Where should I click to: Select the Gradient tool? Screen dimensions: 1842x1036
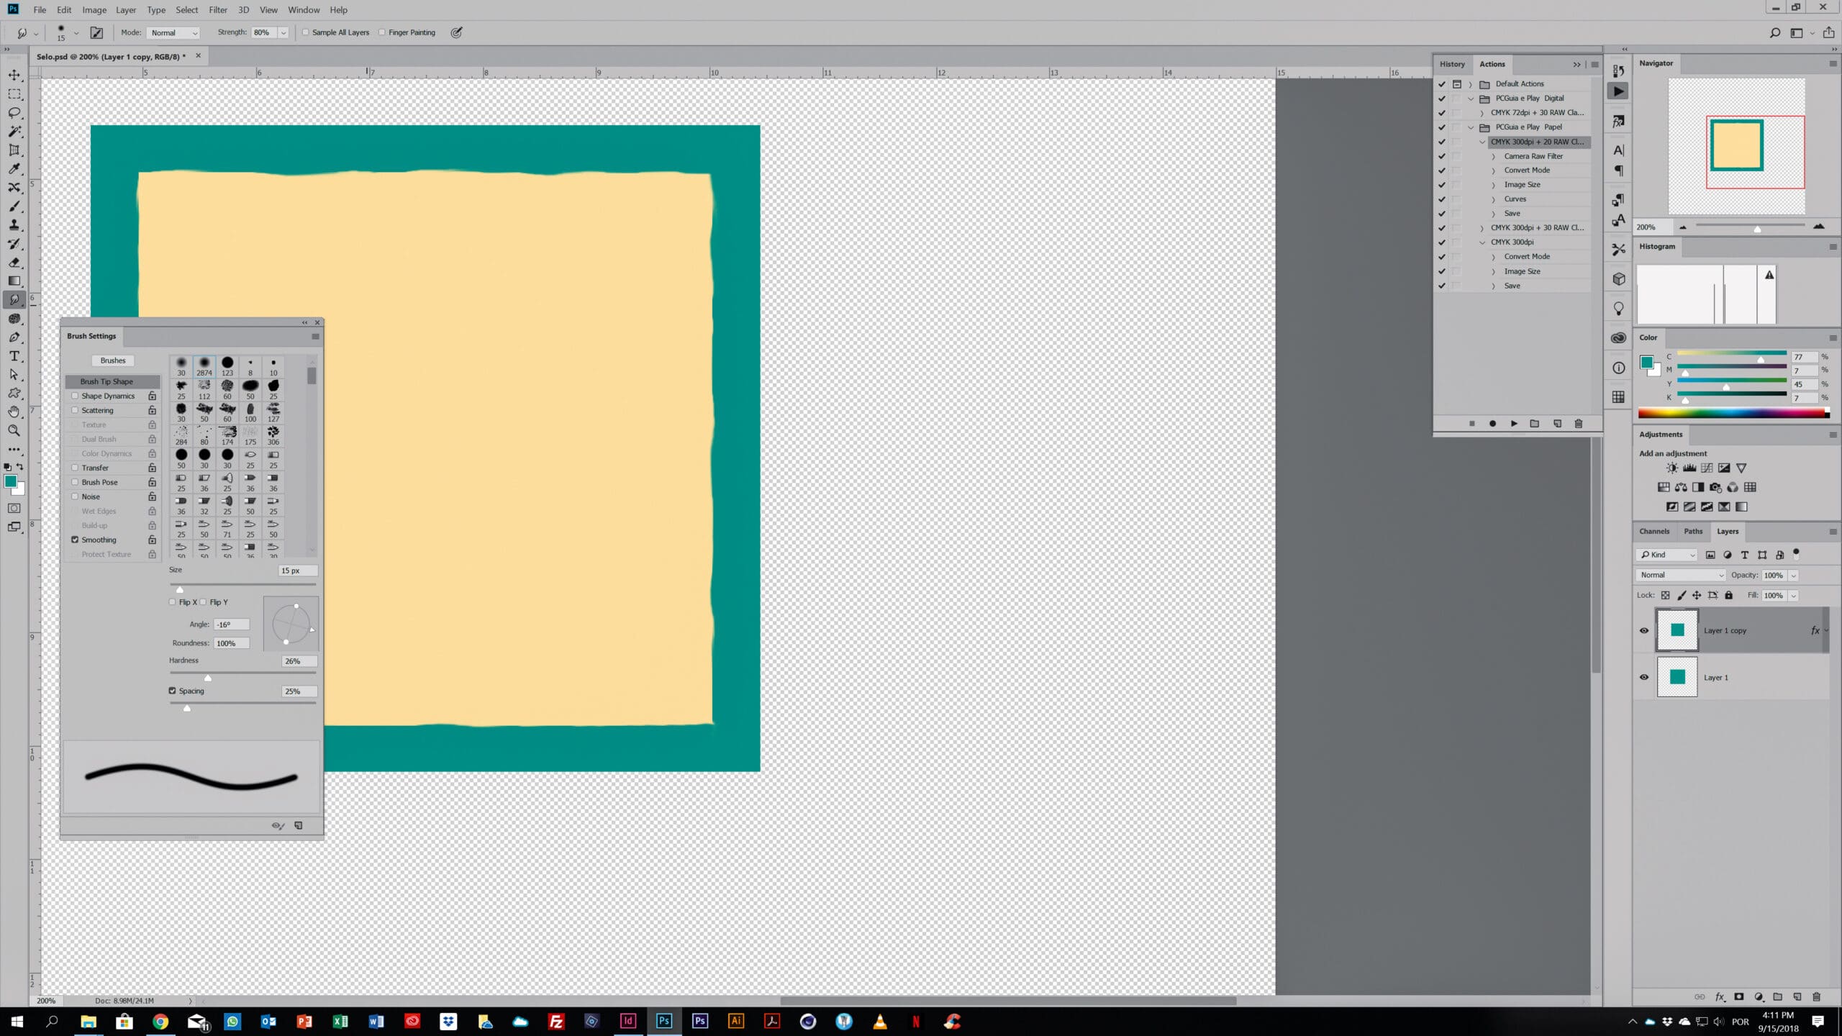14,281
